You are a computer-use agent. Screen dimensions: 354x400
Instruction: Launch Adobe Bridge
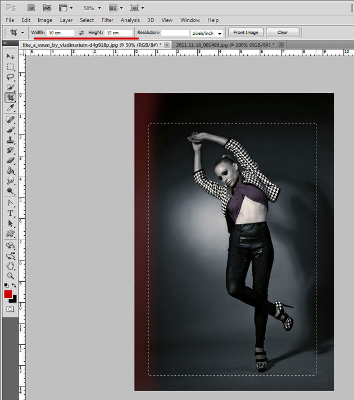[x=31, y=8]
